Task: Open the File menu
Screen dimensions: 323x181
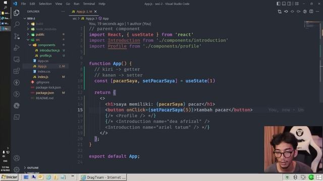Action: [x=24, y=4]
